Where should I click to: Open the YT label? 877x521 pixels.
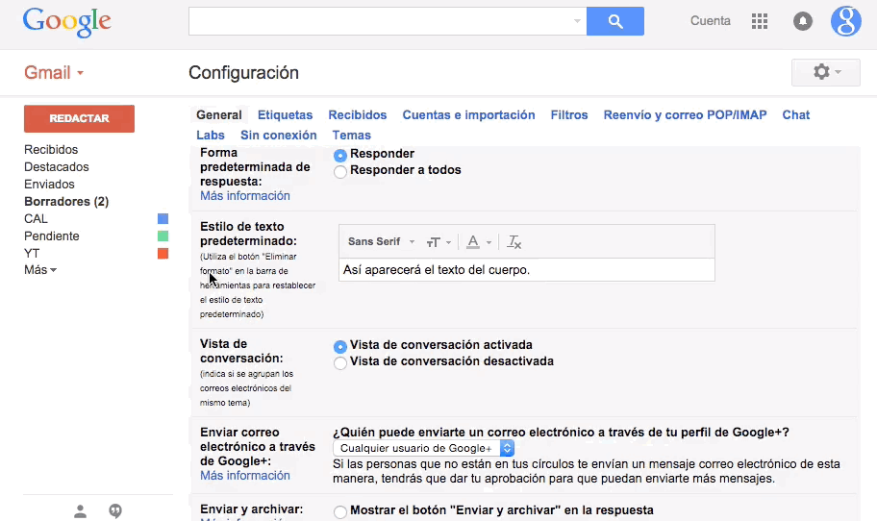[32, 253]
